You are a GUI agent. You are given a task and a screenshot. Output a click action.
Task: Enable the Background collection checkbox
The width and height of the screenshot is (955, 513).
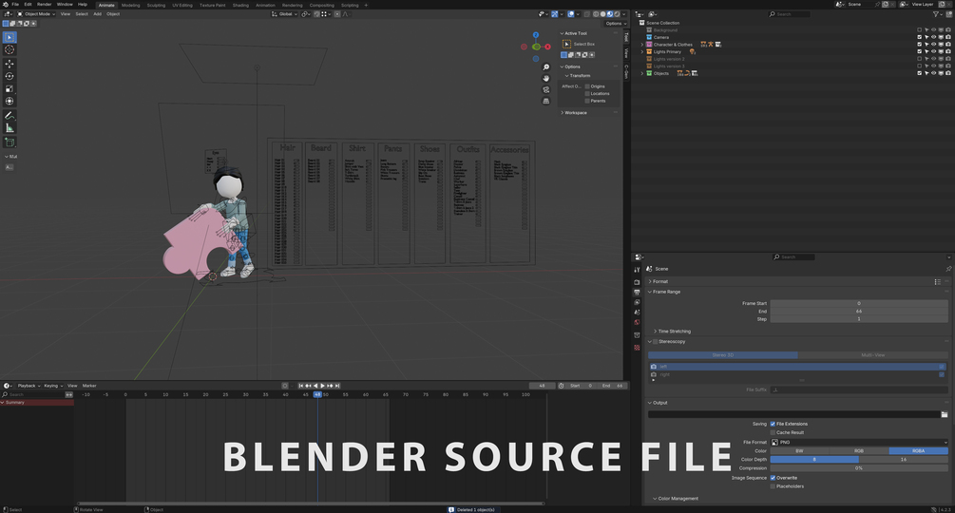tap(920, 29)
